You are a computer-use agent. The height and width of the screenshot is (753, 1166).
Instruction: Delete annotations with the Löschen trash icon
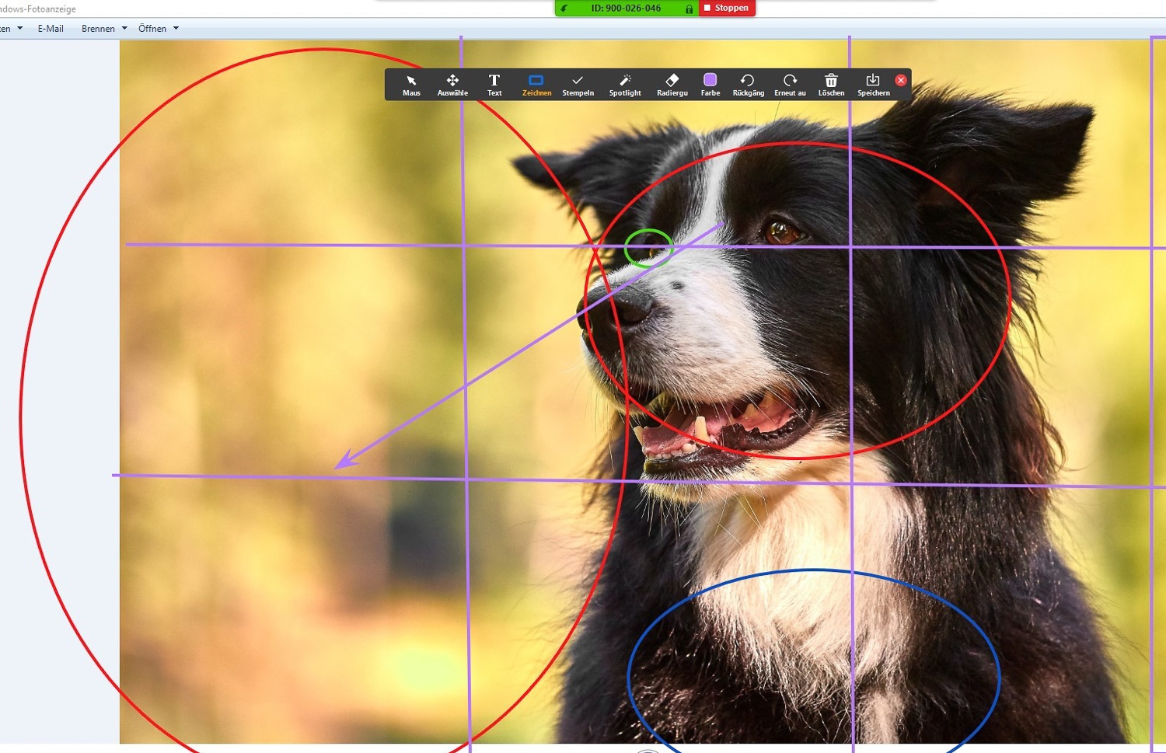click(x=831, y=85)
